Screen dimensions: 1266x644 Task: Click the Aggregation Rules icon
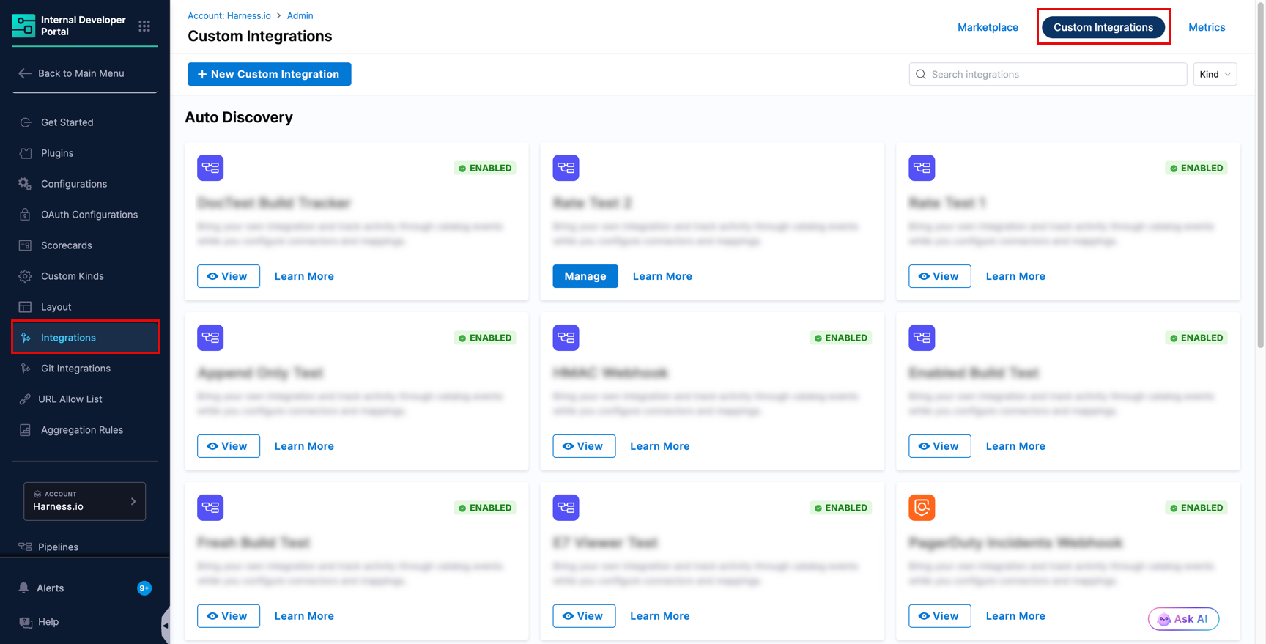click(x=26, y=430)
